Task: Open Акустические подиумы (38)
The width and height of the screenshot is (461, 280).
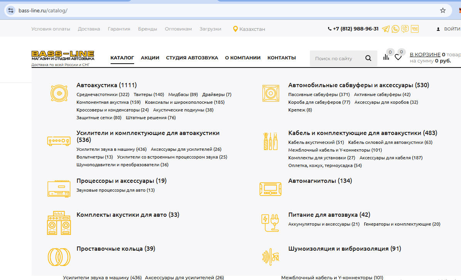Action: point(183,110)
